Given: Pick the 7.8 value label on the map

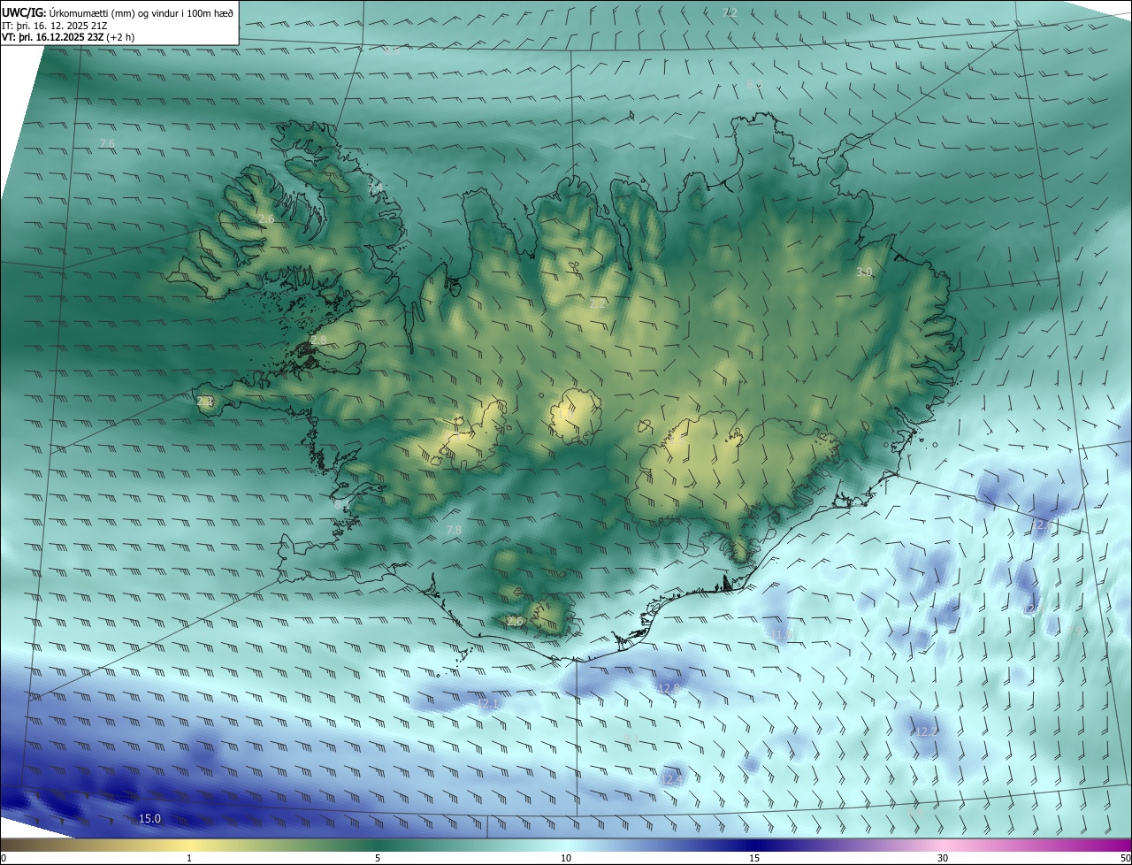Looking at the screenshot, I should [x=454, y=530].
